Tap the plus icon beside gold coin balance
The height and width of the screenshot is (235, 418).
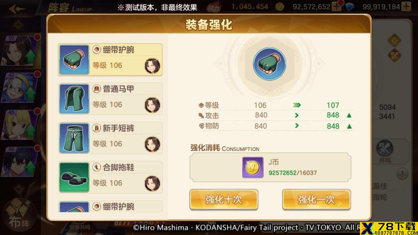click(x=336, y=7)
